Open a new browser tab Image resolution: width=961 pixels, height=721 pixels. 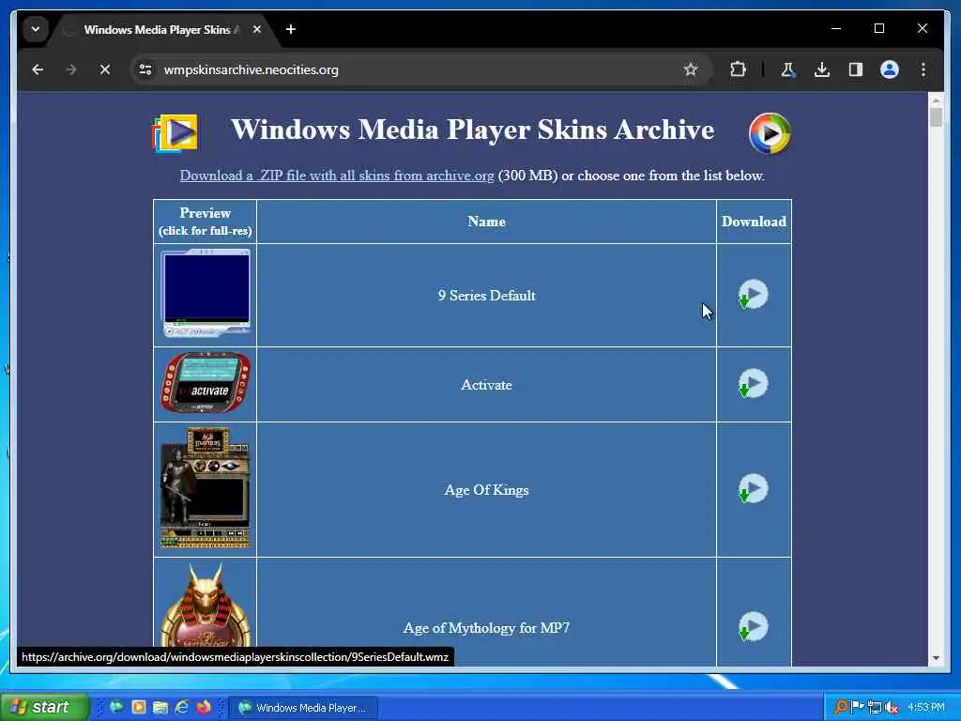coord(291,29)
